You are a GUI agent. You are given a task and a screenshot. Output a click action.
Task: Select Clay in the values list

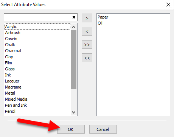pos(37,57)
